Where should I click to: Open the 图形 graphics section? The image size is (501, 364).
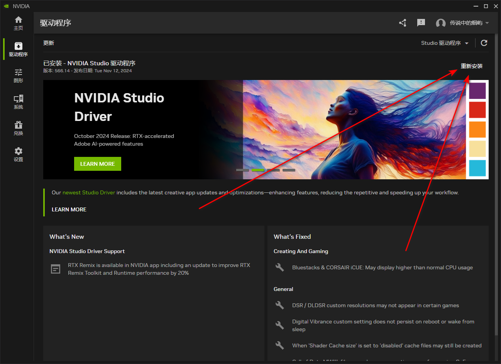pyautogui.click(x=18, y=75)
